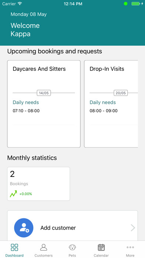The image size is (145, 258).
Task: Open the More three-dots icon
Action: 130,247
